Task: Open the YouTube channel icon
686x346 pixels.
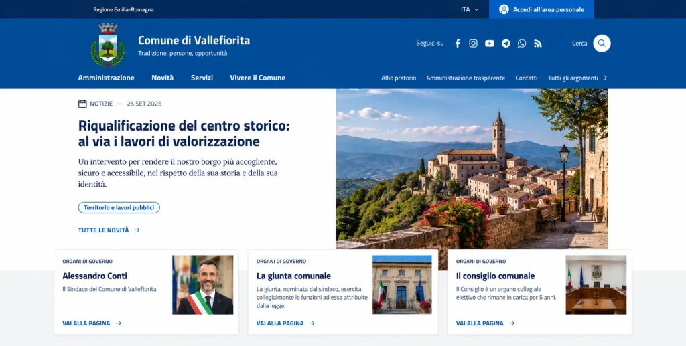Action: pyautogui.click(x=490, y=44)
